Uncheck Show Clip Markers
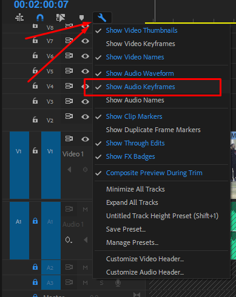This screenshot has width=236, height=297. [161, 116]
